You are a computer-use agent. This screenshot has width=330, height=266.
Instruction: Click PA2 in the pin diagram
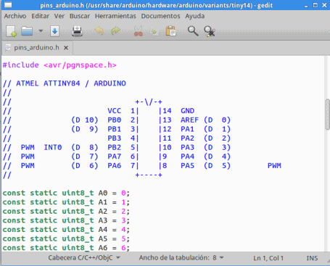pyautogui.click(x=187, y=138)
